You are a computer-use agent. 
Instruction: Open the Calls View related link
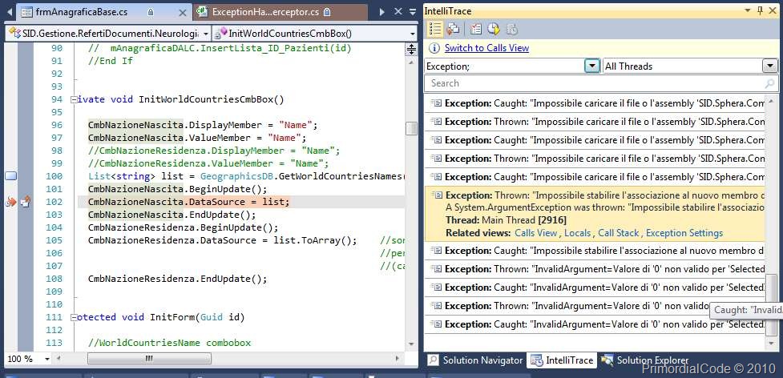[x=536, y=233]
